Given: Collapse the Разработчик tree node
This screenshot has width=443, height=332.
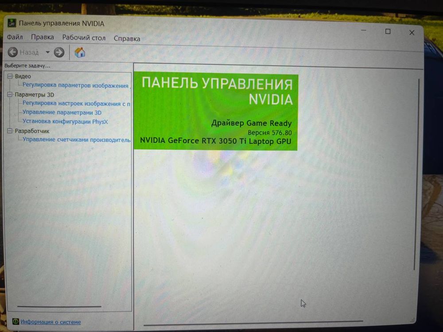Looking at the screenshot, I should click(10, 131).
